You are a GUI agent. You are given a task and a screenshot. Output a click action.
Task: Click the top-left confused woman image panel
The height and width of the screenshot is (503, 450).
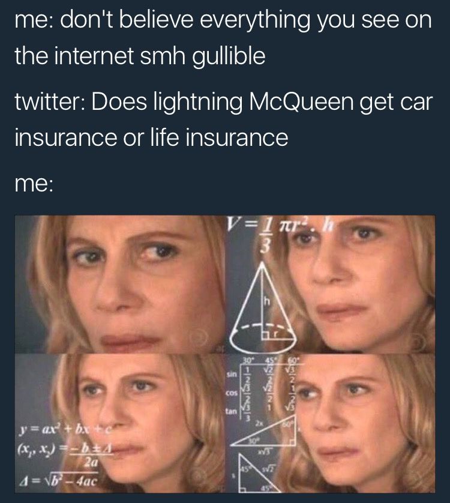(120, 285)
